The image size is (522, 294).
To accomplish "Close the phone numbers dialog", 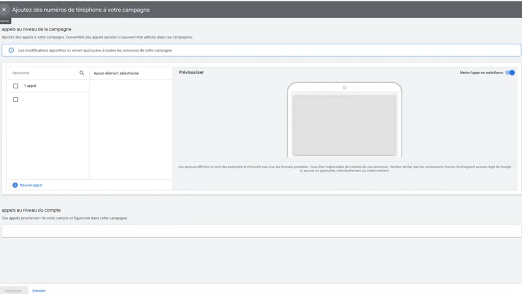I will (4, 10).
